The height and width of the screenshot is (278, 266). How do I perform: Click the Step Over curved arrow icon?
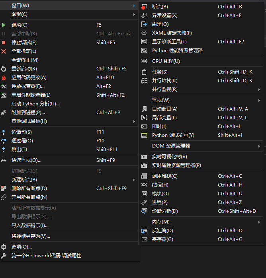pyautogui.click(x=4, y=141)
